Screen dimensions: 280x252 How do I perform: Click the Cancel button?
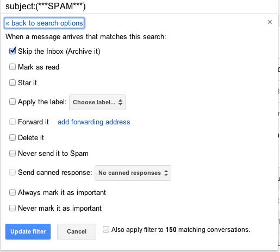tap(77, 231)
